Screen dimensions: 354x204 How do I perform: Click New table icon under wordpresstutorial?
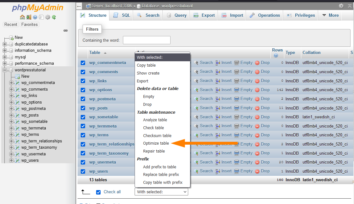pos(17,76)
